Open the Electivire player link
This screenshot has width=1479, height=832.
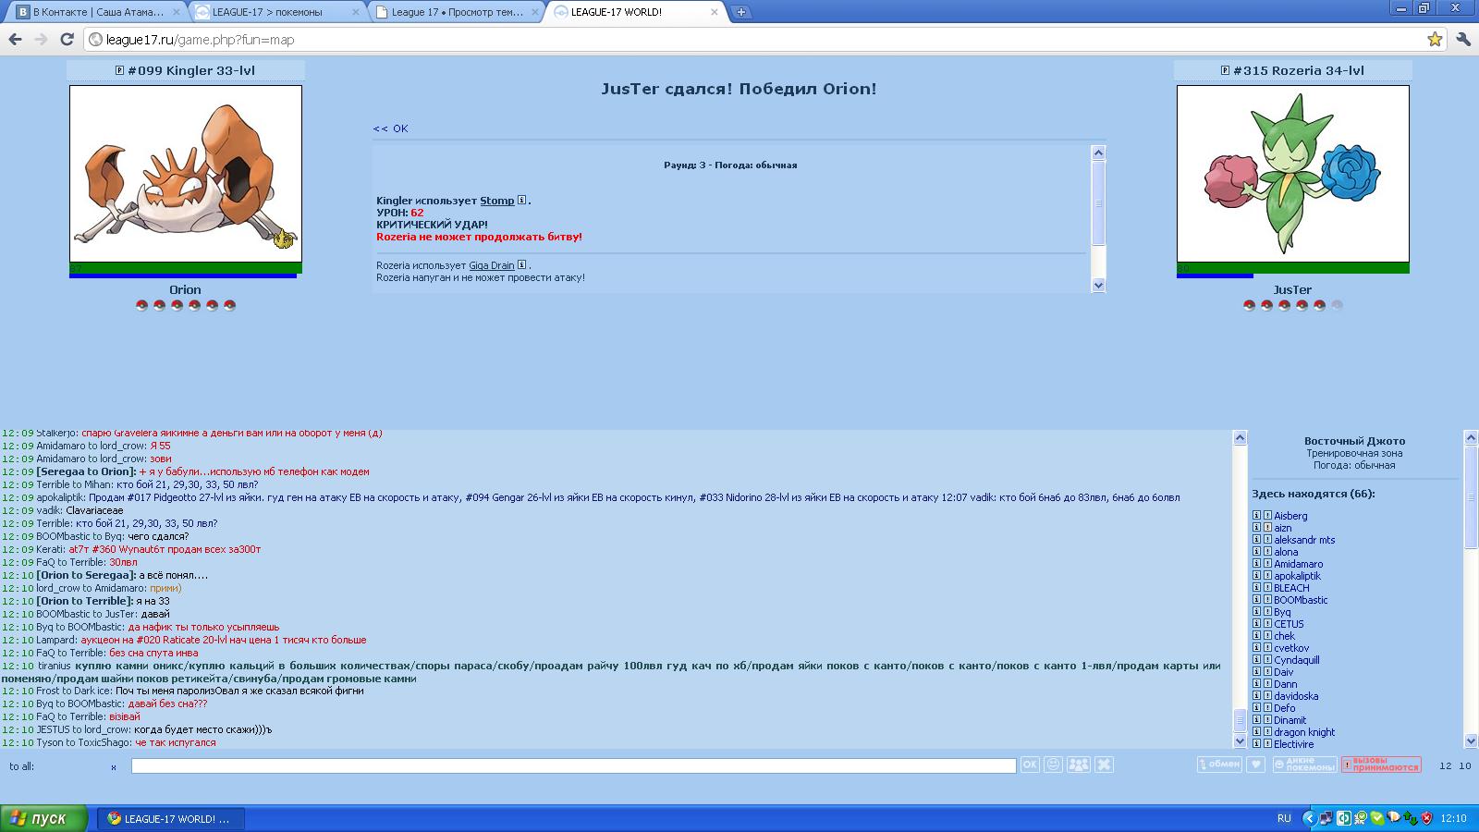click(1293, 744)
